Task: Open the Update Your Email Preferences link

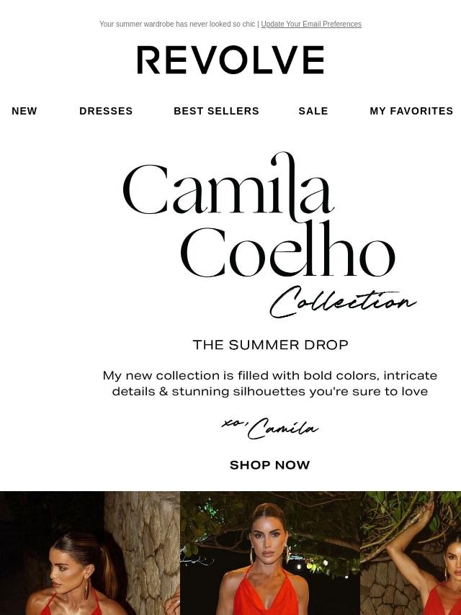Action: pos(311,24)
